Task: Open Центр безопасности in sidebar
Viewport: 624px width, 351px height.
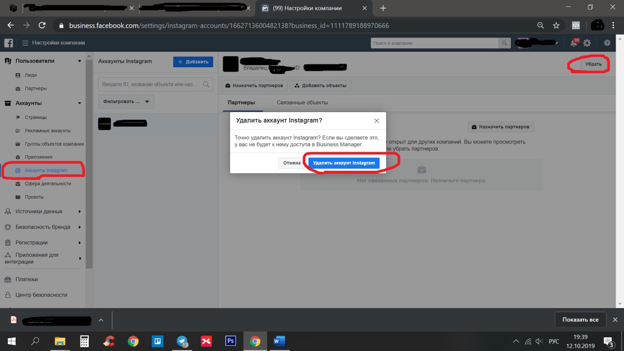Action: click(x=41, y=295)
